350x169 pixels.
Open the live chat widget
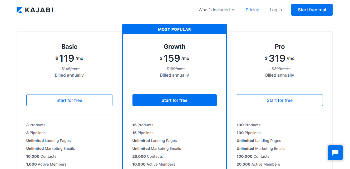335,153
